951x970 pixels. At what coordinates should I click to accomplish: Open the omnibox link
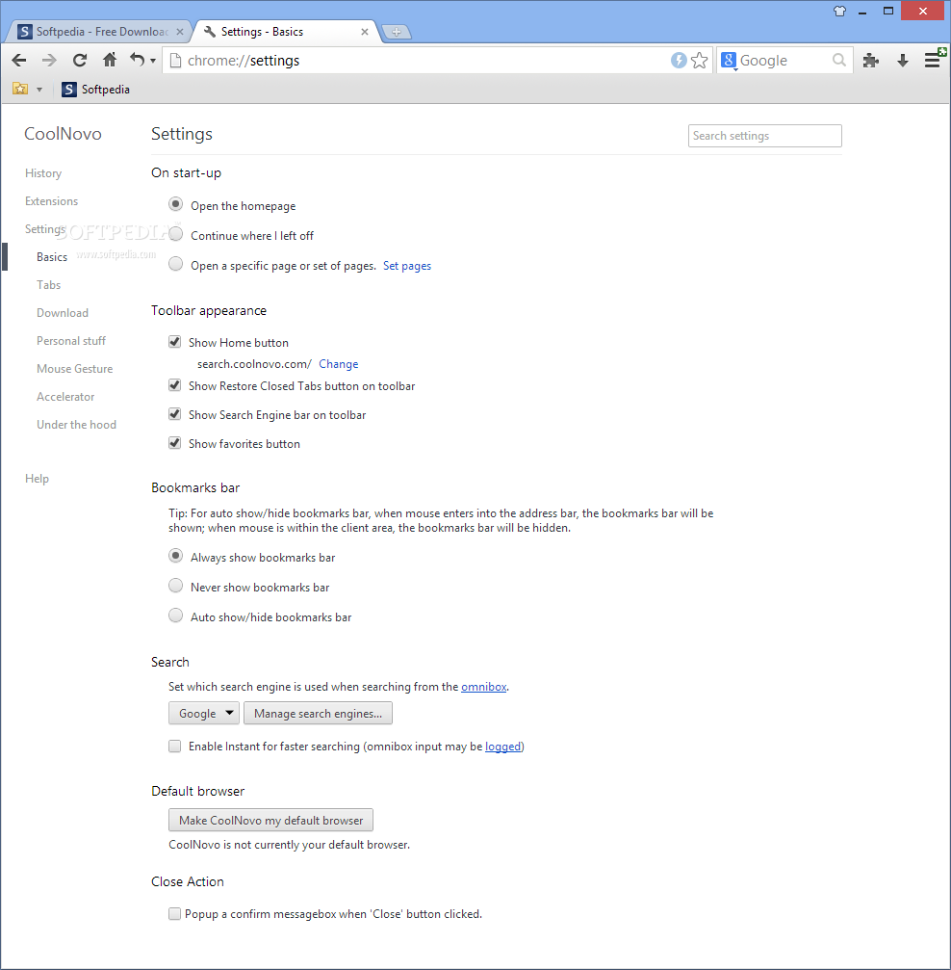pos(483,687)
